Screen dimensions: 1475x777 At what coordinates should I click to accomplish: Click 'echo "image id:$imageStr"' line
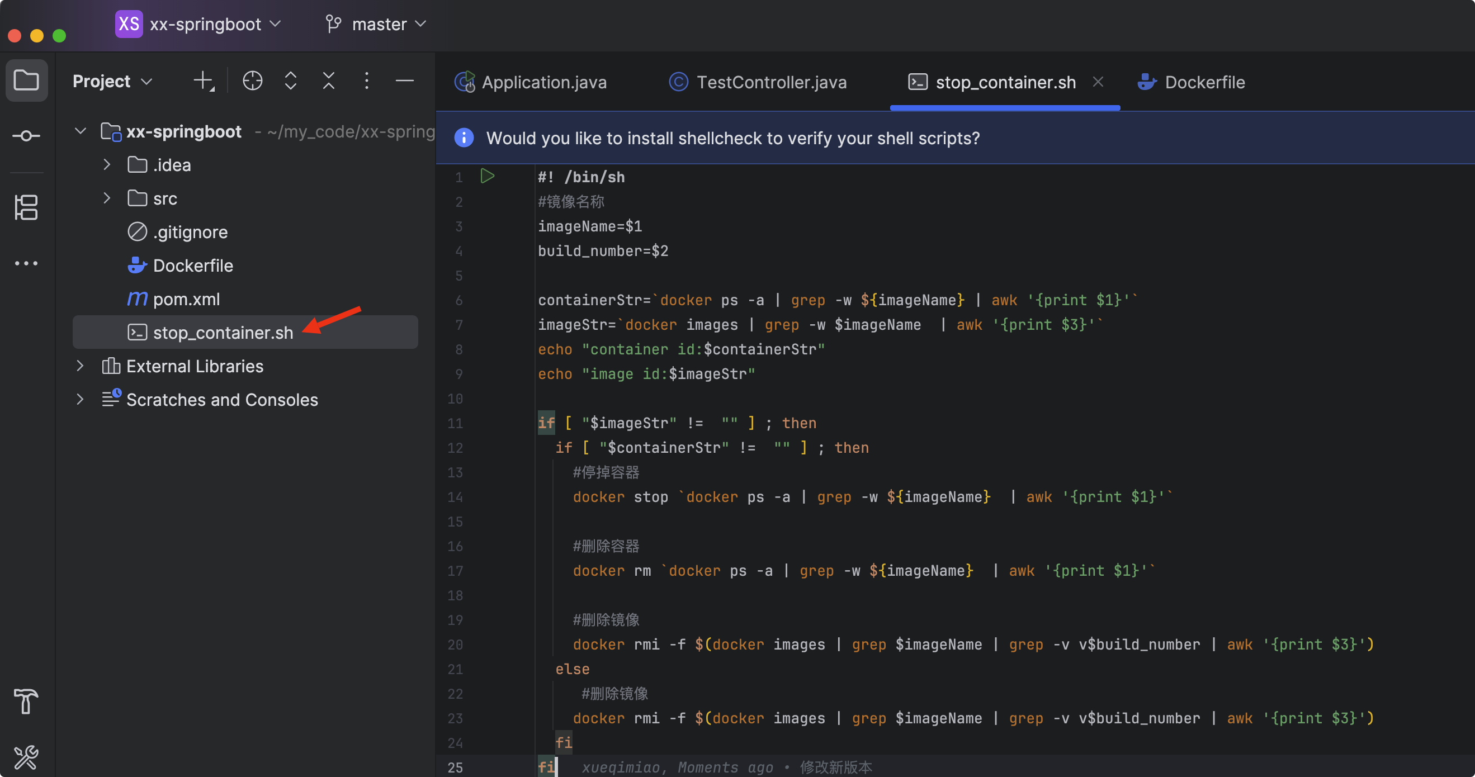(x=646, y=374)
